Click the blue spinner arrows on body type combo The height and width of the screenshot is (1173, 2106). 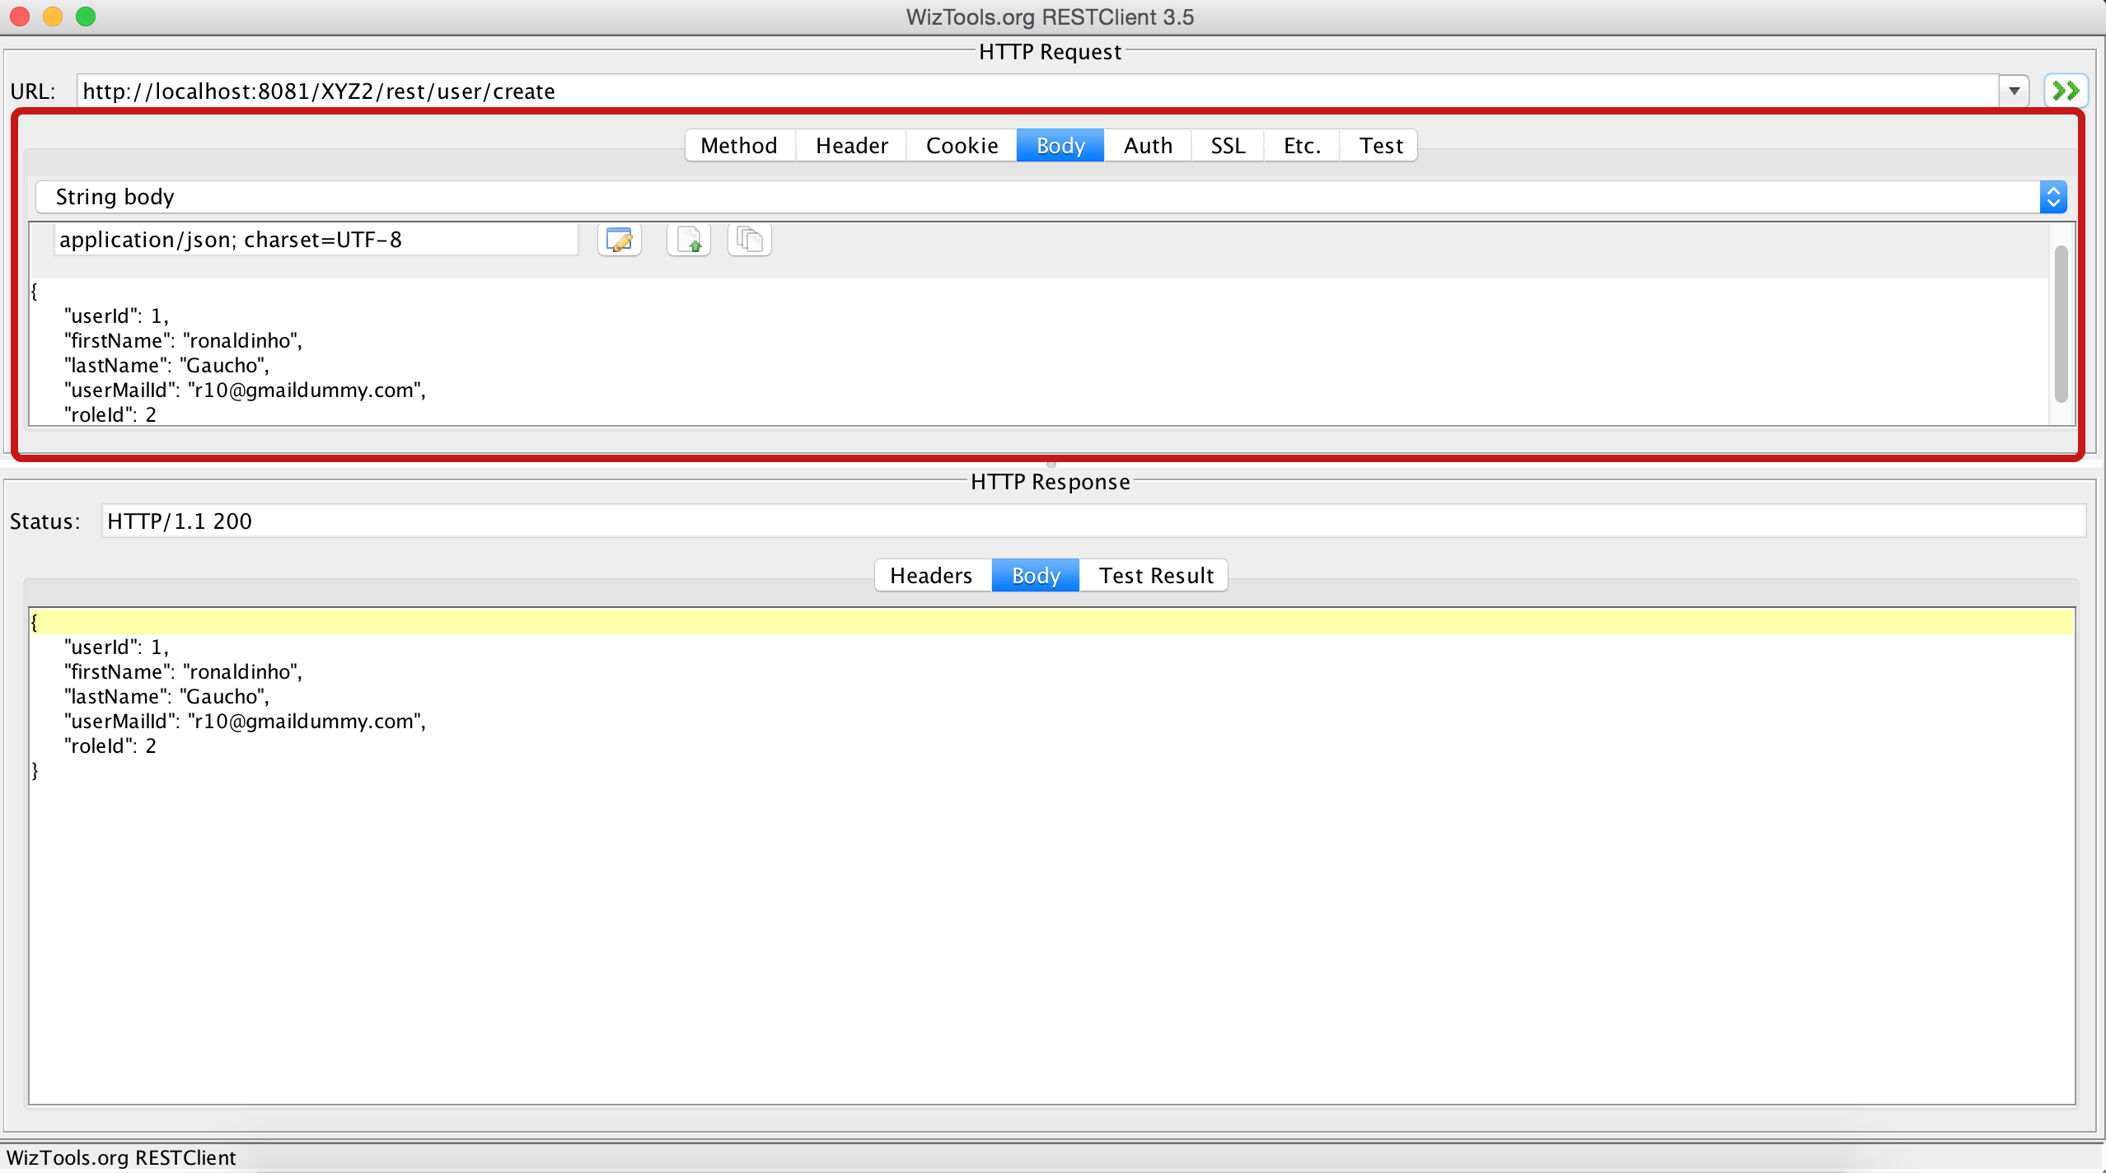click(x=2055, y=196)
